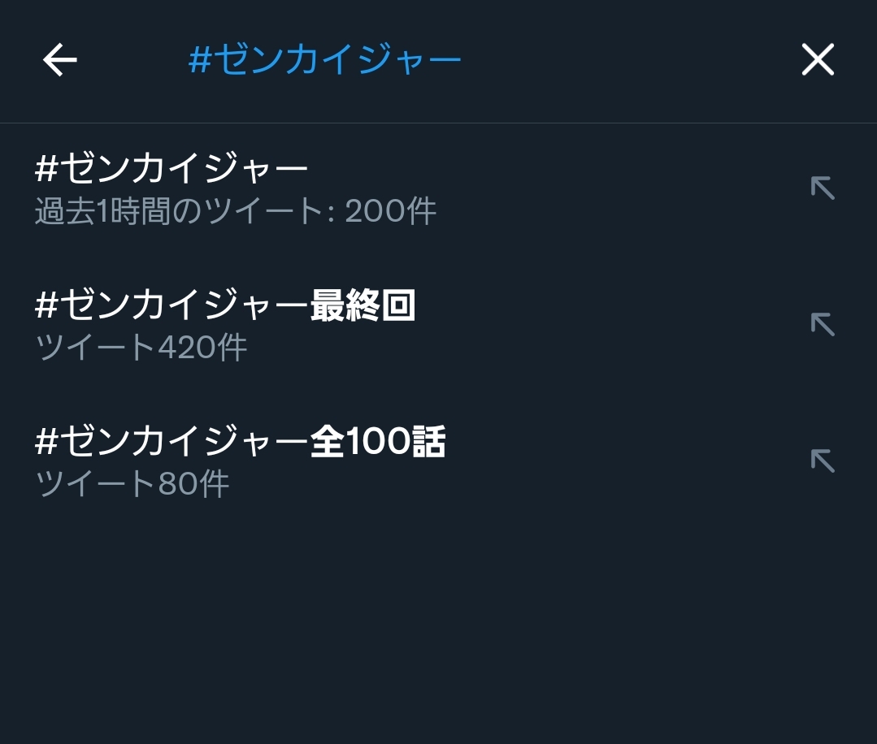Click the 過去1時間のツイート: 200件 text
The height and width of the screenshot is (744, 877).
coord(236,212)
